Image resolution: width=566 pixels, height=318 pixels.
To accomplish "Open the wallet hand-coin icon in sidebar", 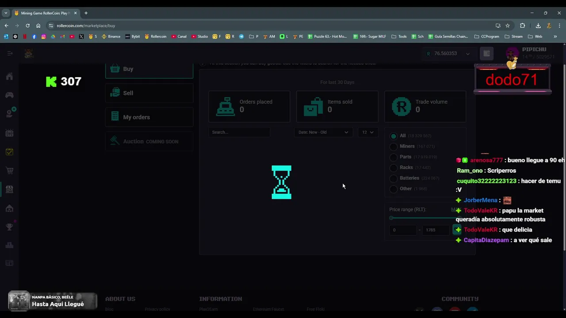I will pyautogui.click(x=9, y=114).
